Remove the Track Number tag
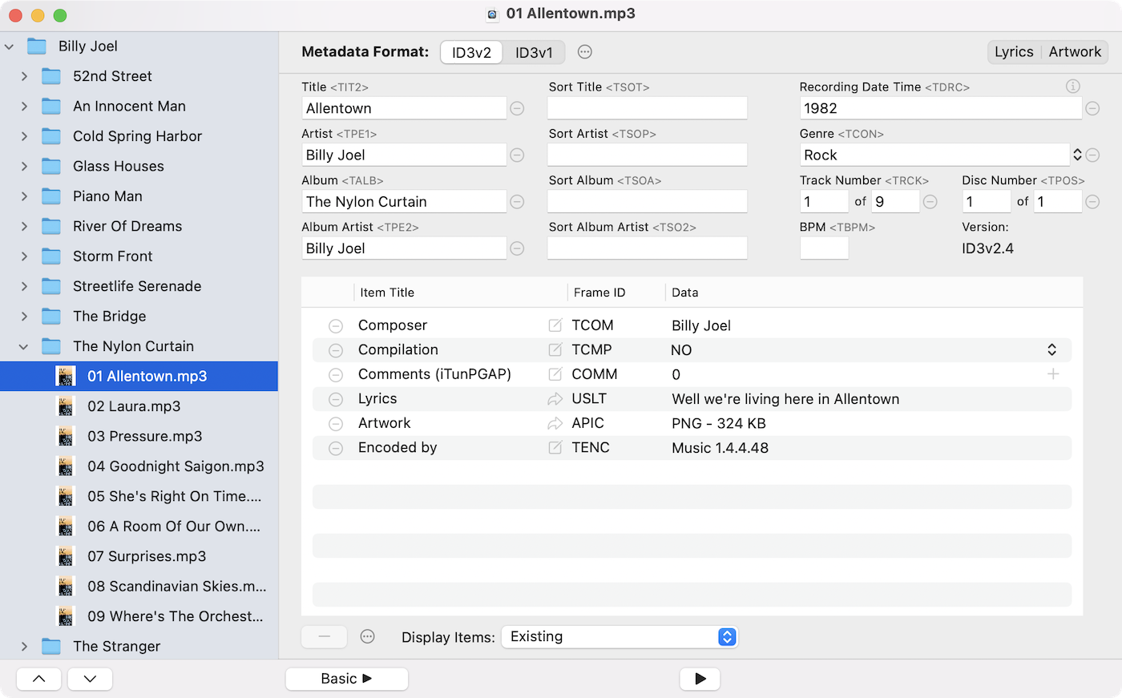The width and height of the screenshot is (1122, 698). (x=930, y=202)
